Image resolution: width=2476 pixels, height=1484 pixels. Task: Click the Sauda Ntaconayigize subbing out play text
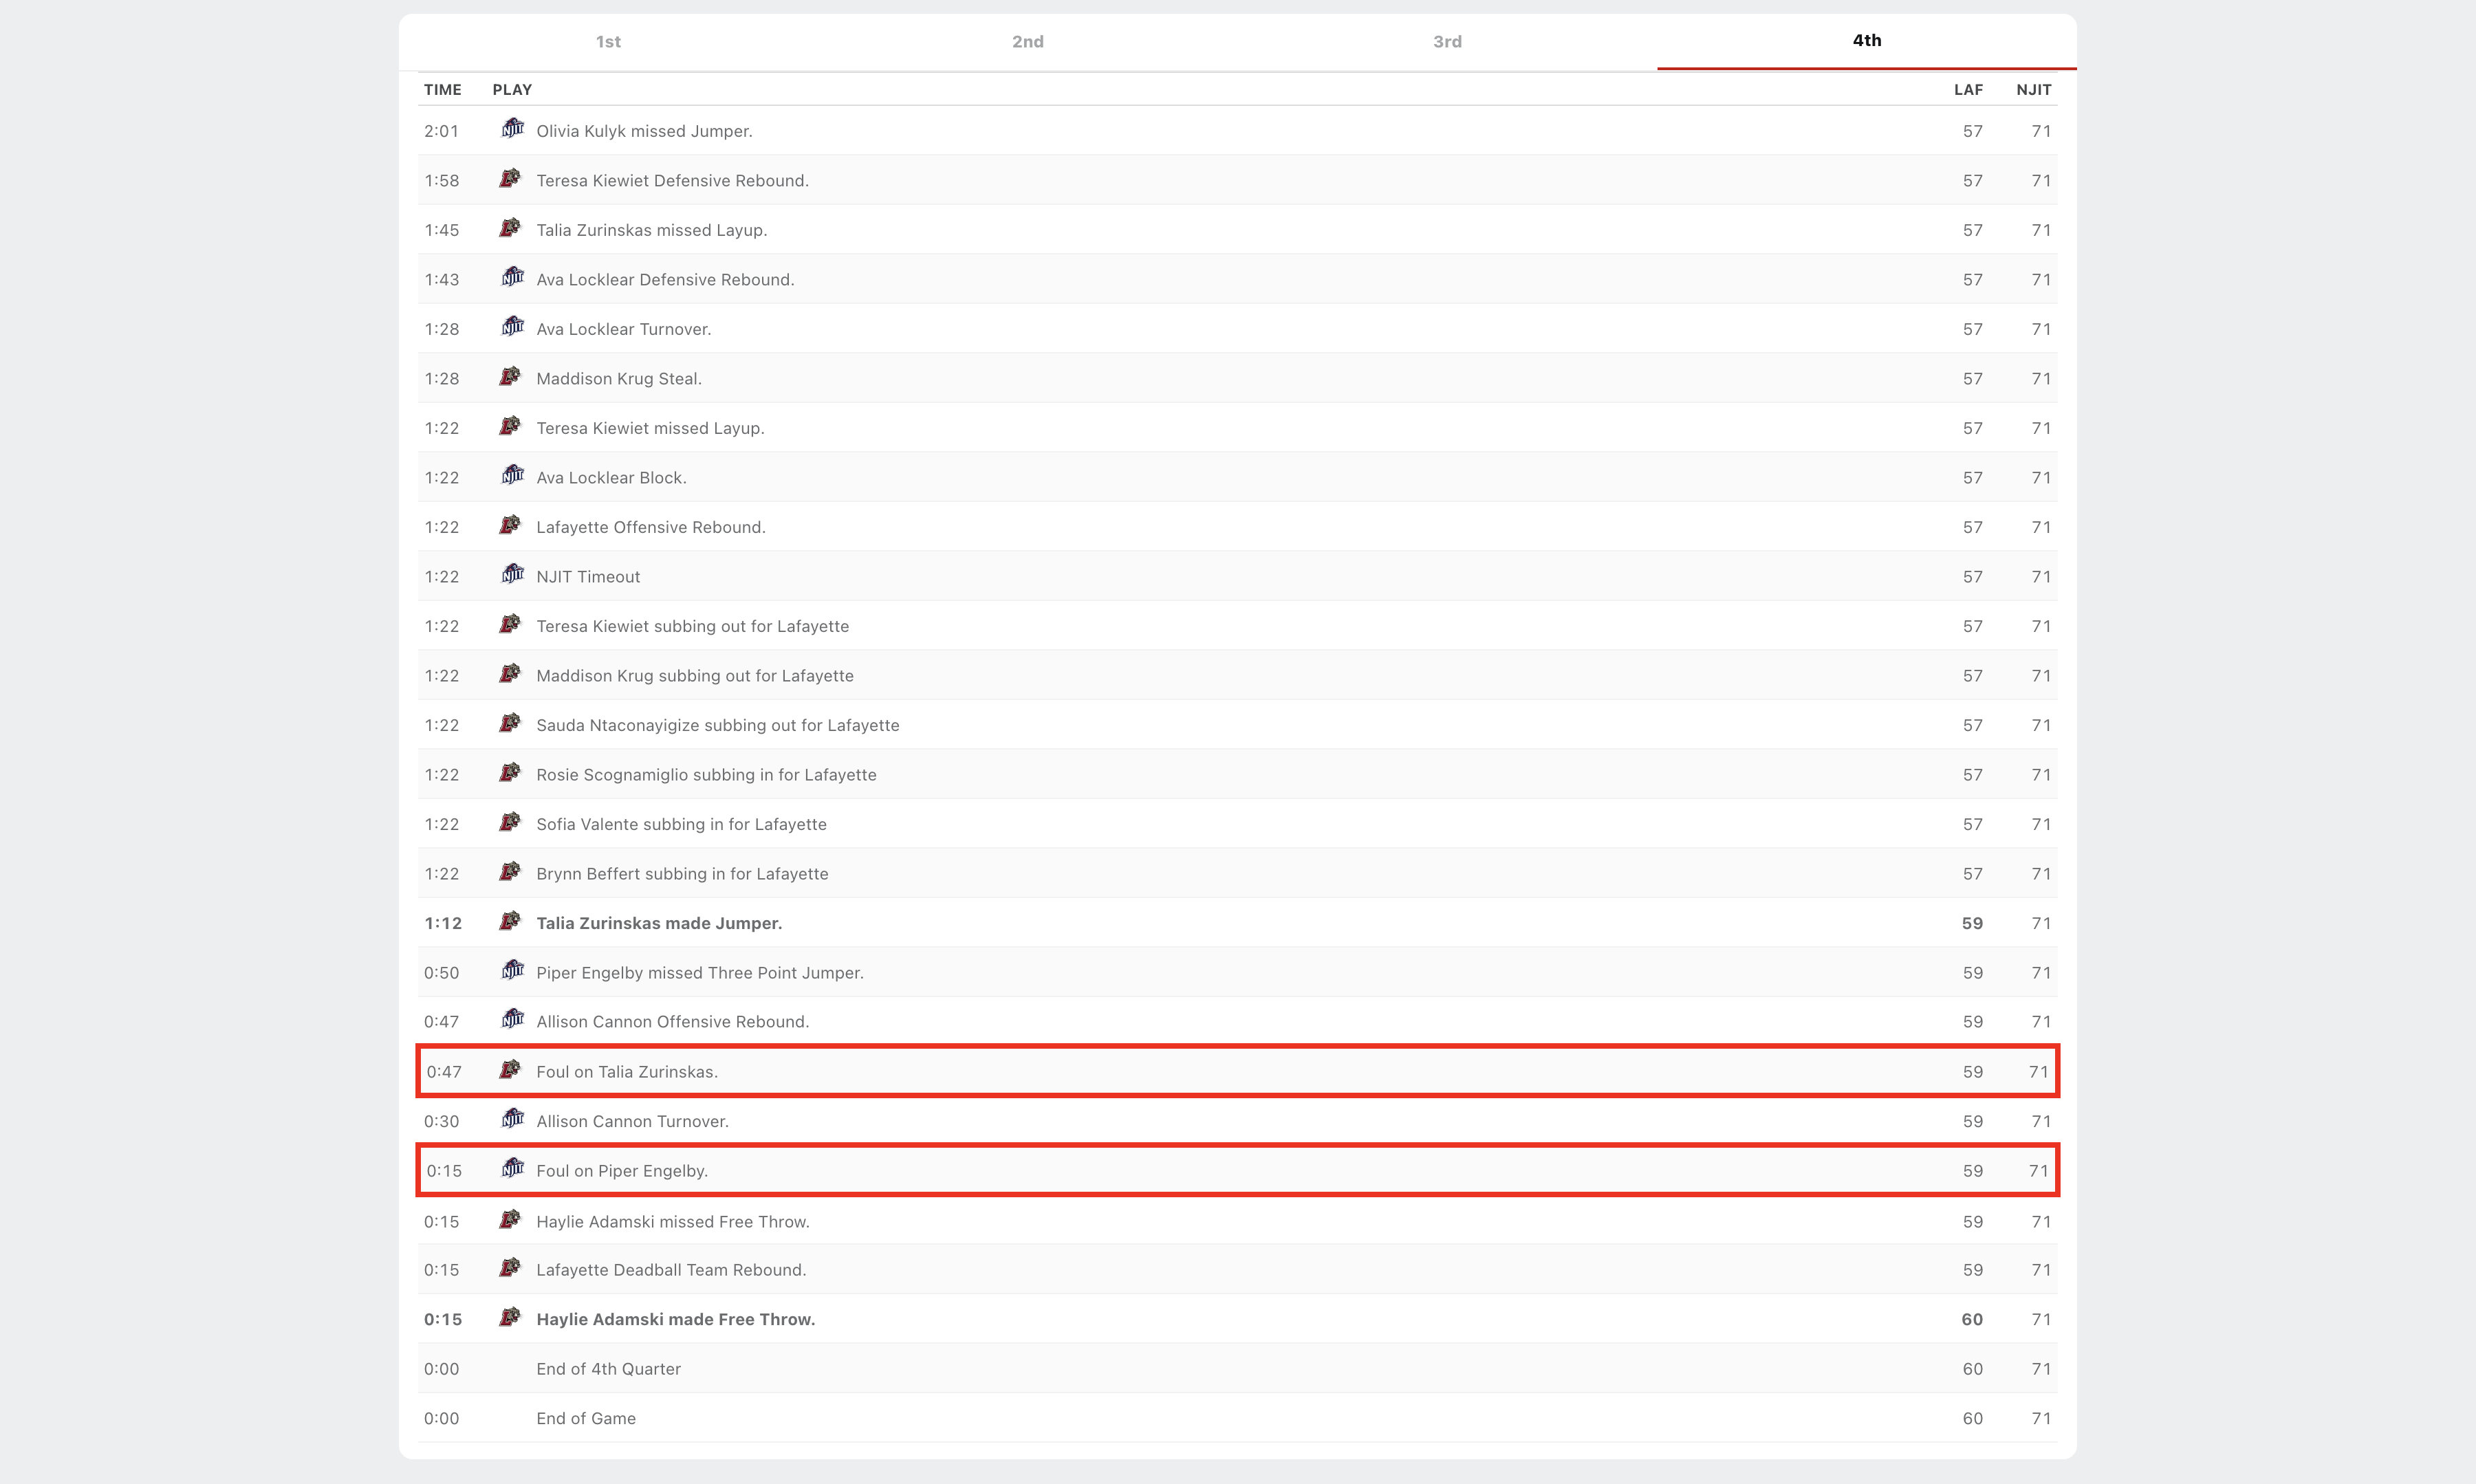coord(717,725)
